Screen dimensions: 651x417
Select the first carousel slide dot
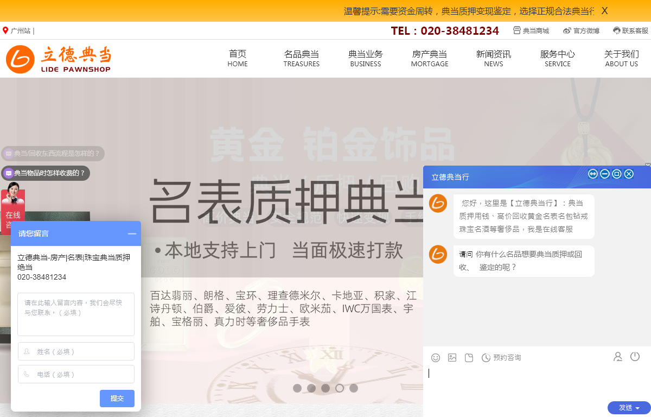(x=297, y=388)
